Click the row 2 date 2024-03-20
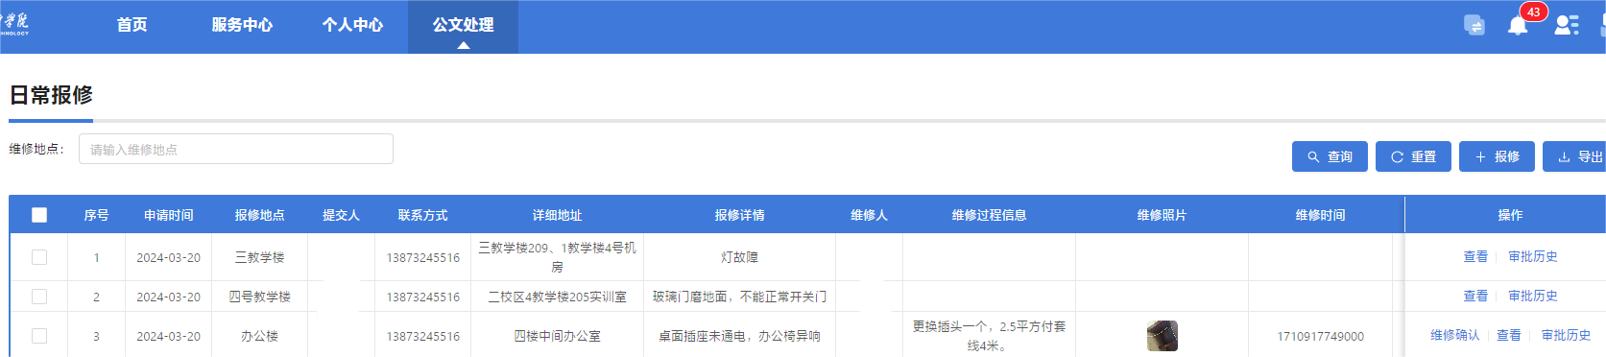Screen dimensions: 1606x357 tap(169, 297)
